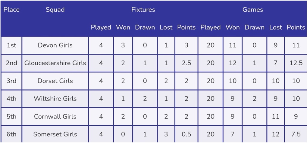Click the Place column header

(11, 10)
